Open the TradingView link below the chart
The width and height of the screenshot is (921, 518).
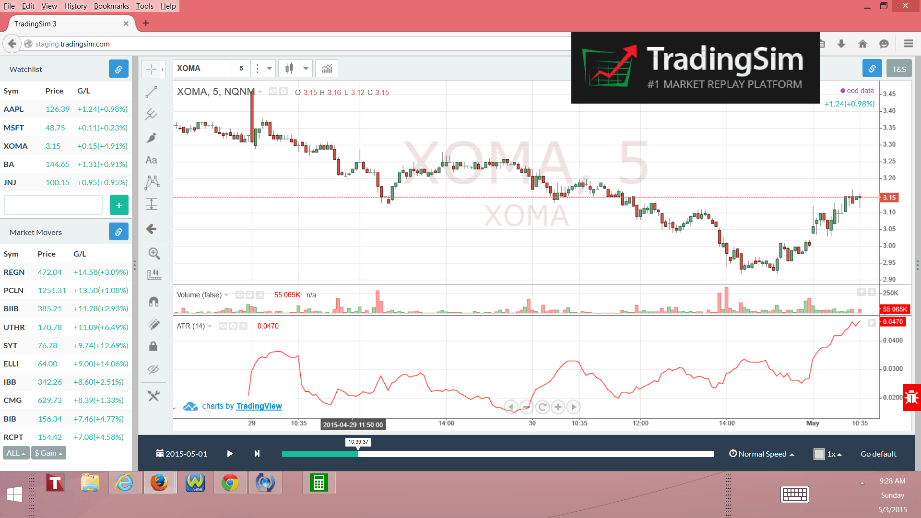259,406
